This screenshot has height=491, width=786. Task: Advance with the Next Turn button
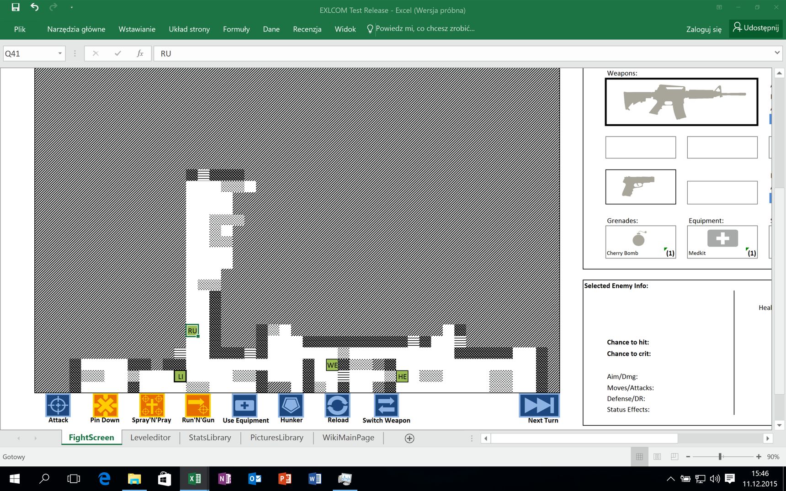pos(539,405)
